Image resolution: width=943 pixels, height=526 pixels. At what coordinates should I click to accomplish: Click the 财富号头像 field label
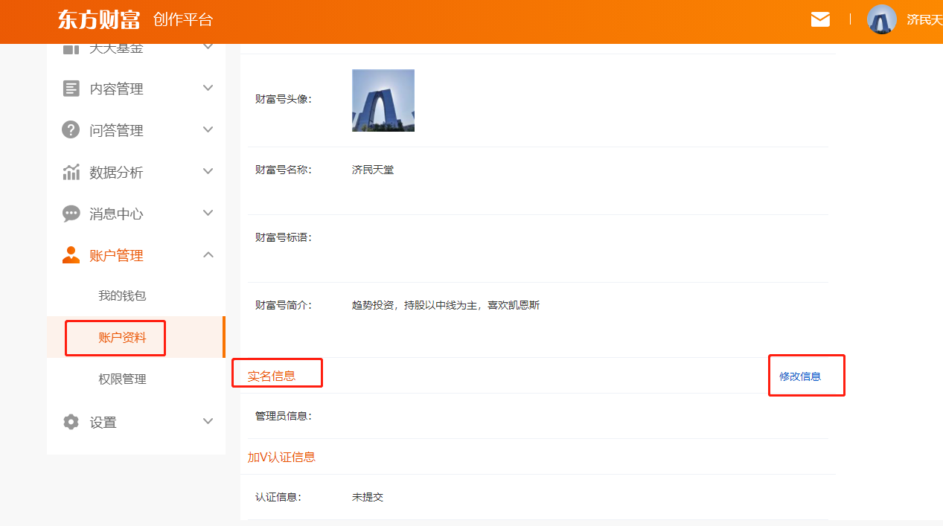(284, 99)
